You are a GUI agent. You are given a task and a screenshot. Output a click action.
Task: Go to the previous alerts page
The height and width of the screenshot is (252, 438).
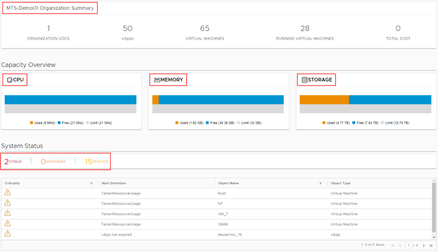[400, 245]
